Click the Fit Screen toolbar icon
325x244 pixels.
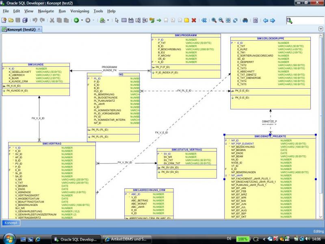pos(228,20)
